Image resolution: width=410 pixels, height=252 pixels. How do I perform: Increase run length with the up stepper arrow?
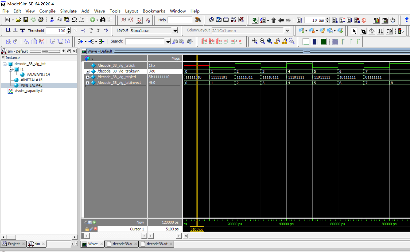(327, 19)
